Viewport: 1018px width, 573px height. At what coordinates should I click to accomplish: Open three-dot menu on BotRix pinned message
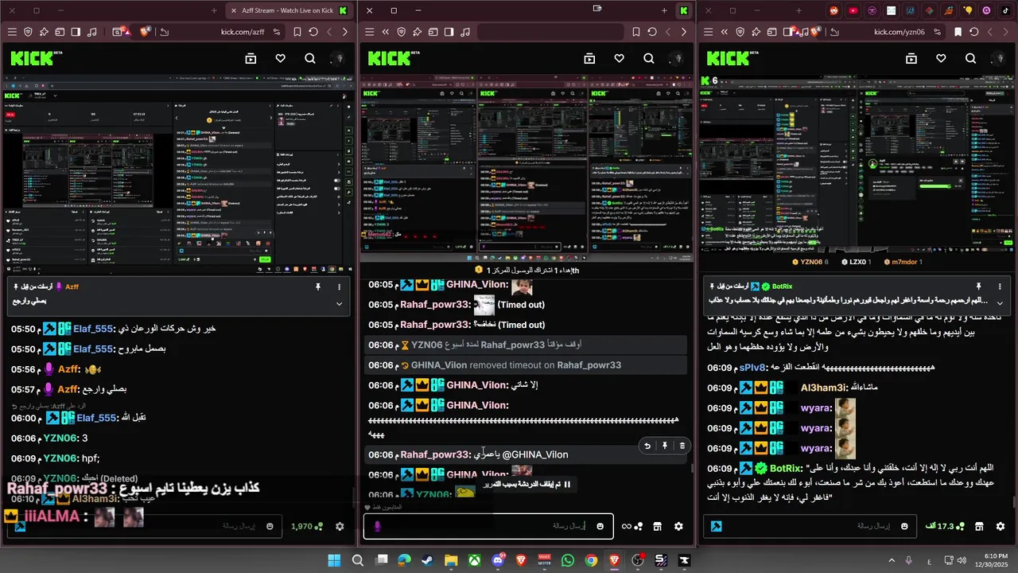coord(1000,286)
